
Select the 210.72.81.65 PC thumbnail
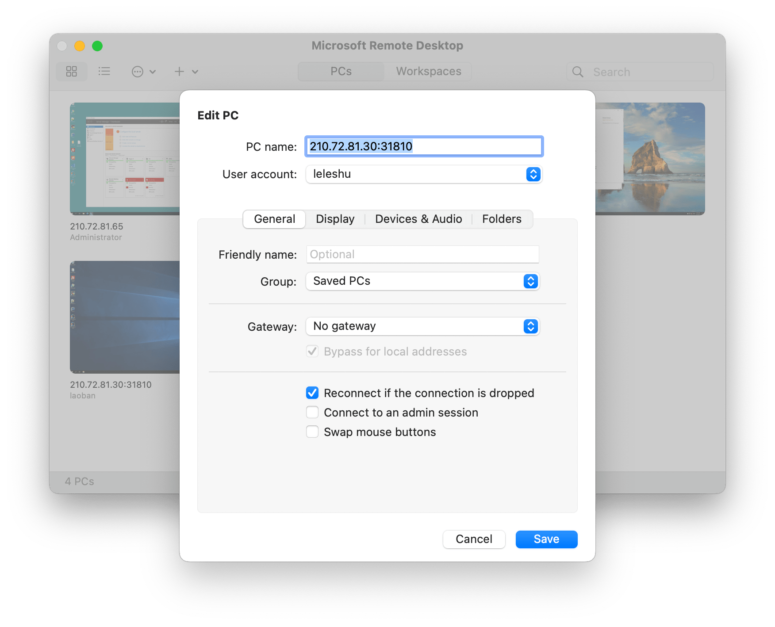[125, 159]
